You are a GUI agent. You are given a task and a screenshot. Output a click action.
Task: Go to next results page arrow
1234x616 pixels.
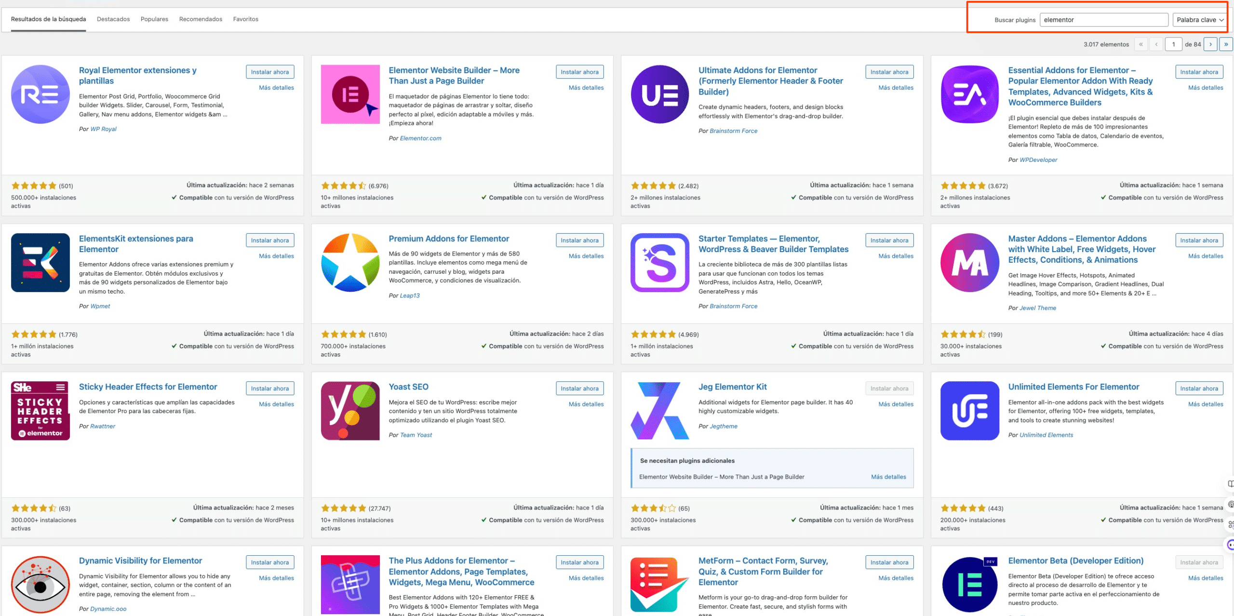click(x=1210, y=44)
